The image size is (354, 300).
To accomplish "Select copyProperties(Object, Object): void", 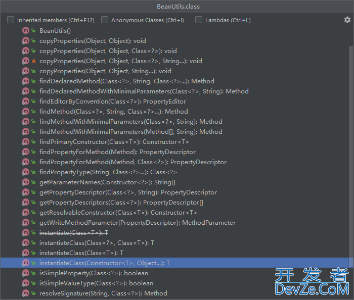I will point(174,40).
